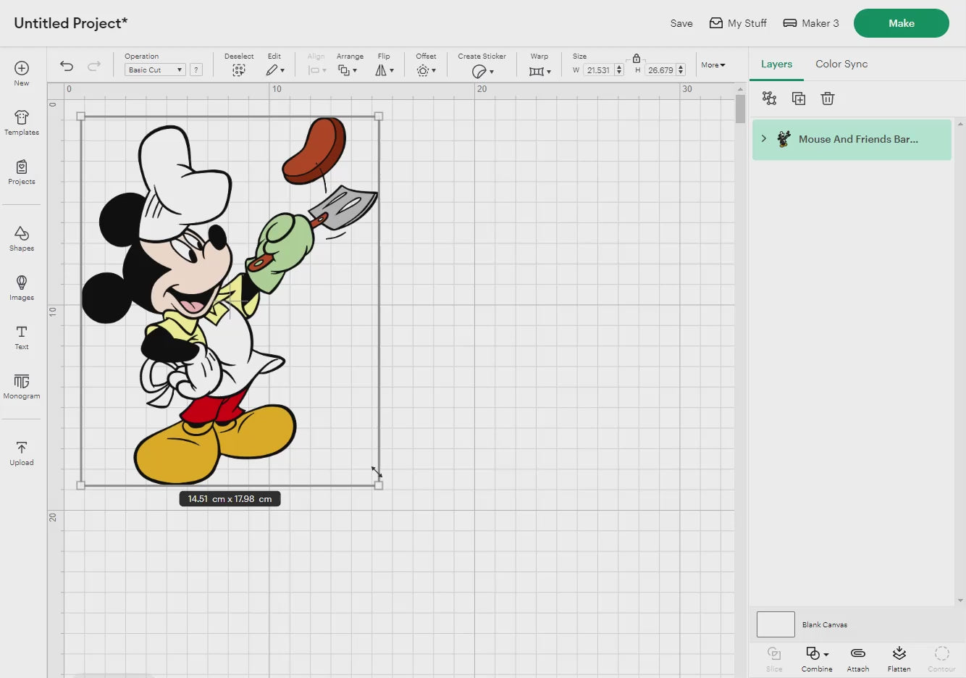This screenshot has width=966, height=678.
Task: Click the Blank Canvas swatch
Action: pos(776,624)
